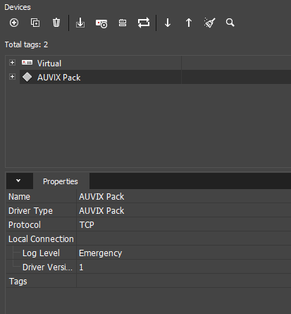Viewport: 291px width, 314px height.
Task: Expand the Virtual device node
Action: [12, 63]
